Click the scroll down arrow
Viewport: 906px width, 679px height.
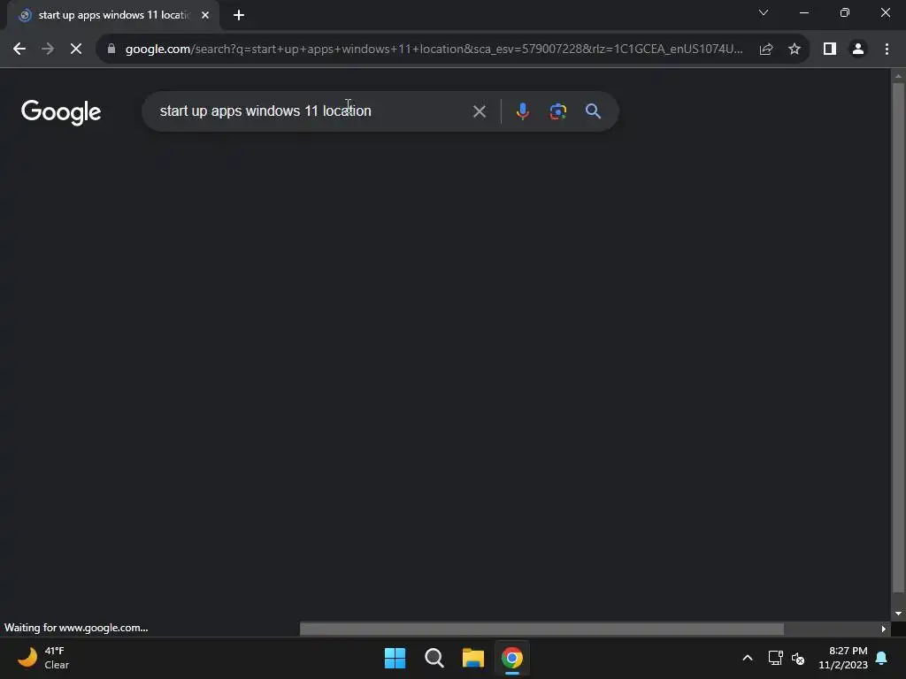[x=898, y=614]
